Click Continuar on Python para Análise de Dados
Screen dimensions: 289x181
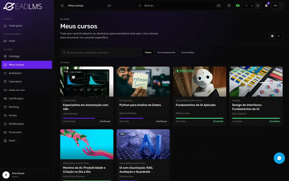click(x=161, y=121)
